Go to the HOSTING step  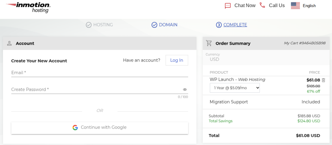click(103, 25)
